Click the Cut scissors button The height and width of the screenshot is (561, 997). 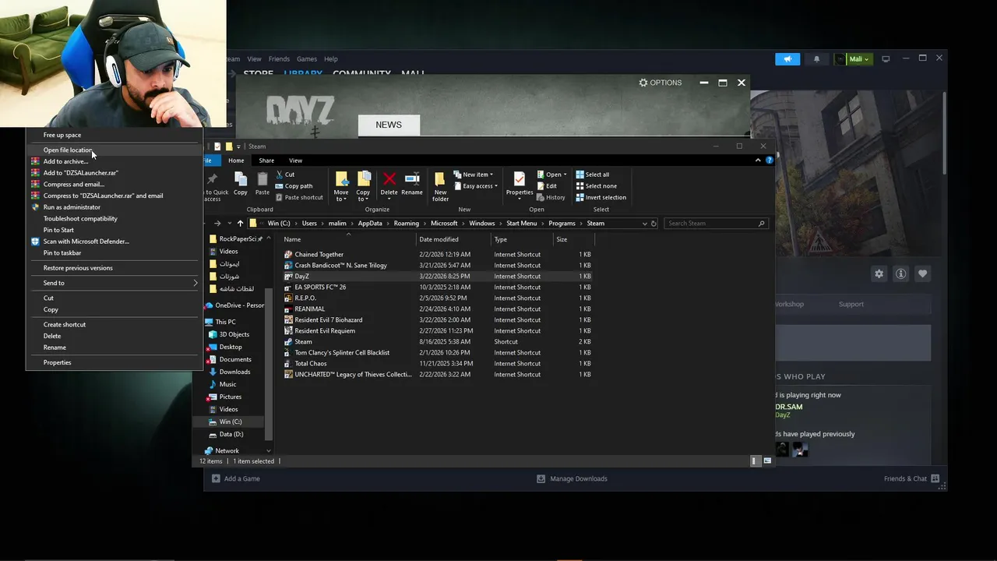point(285,175)
